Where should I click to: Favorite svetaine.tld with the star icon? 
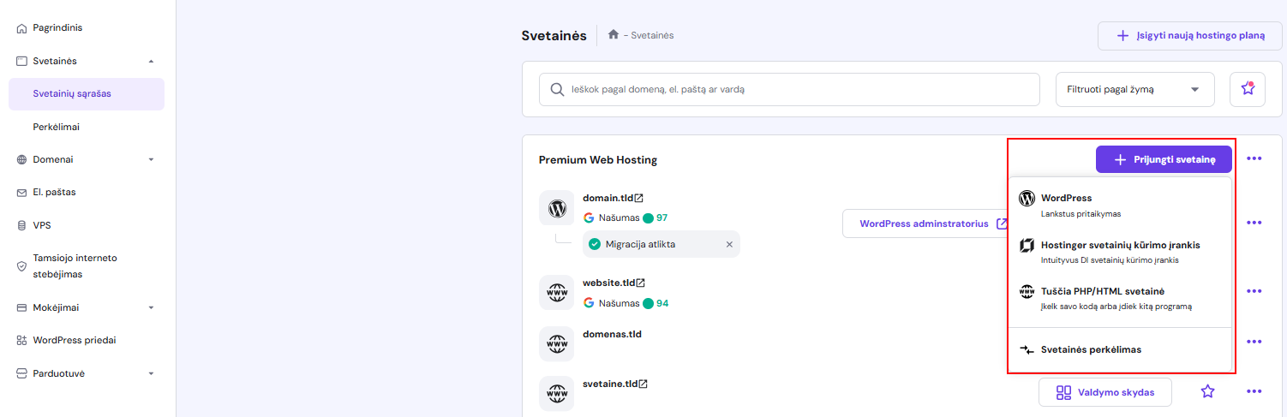pos(1207,391)
